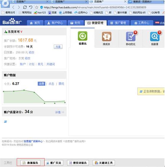165x167 pixels.
Task: Click the new item at nav bar's right end
Action: 160,23
